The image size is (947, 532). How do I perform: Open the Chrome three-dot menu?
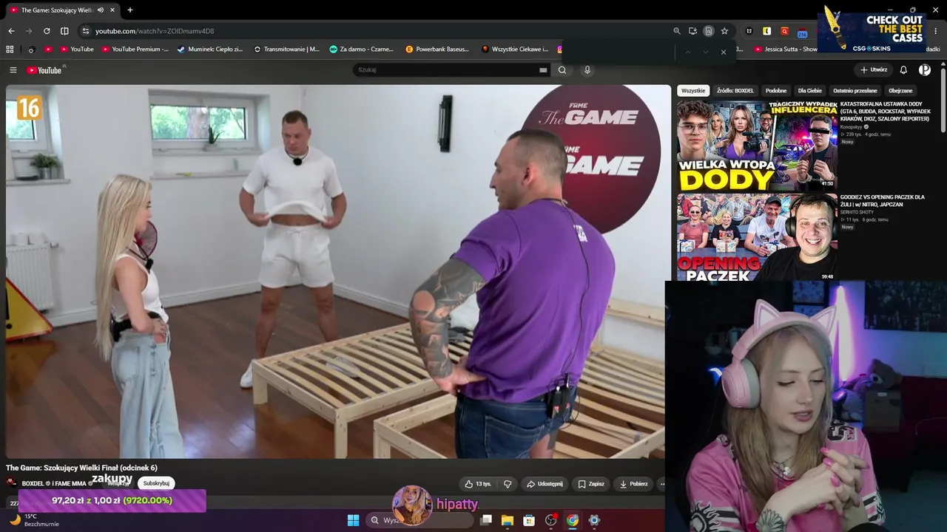(x=937, y=31)
